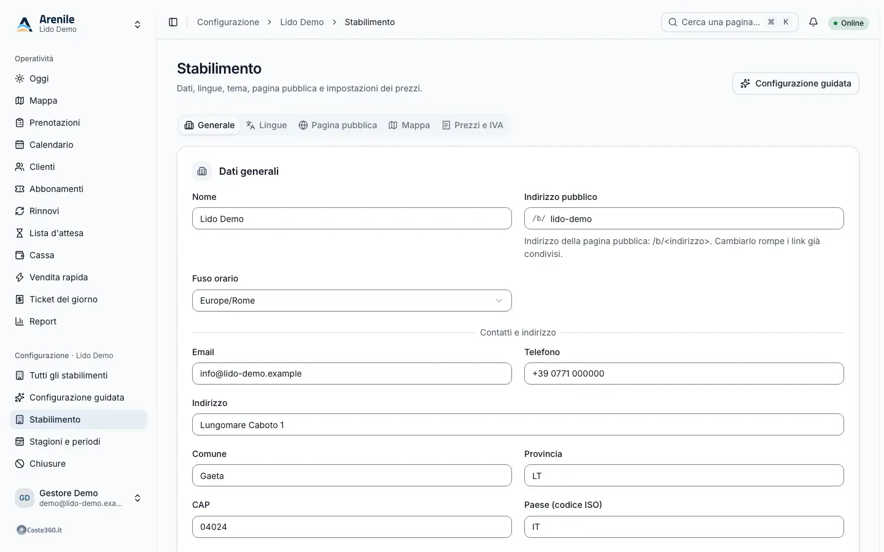Go to Prenotazioni page

[x=79, y=123]
